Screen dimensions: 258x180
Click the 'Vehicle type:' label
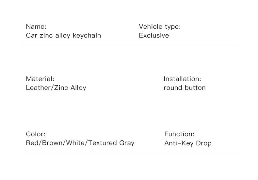click(x=159, y=27)
